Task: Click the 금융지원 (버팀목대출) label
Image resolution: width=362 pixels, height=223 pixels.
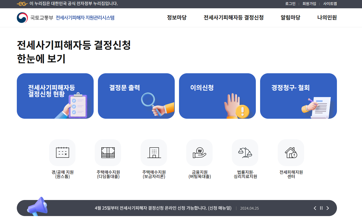Action: pos(200,174)
